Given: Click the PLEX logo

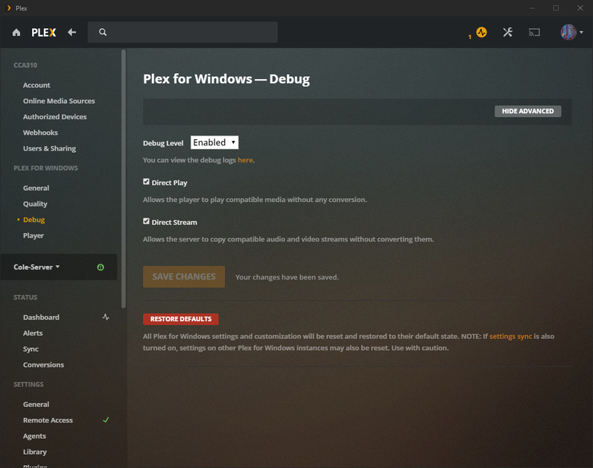Looking at the screenshot, I should (x=44, y=33).
